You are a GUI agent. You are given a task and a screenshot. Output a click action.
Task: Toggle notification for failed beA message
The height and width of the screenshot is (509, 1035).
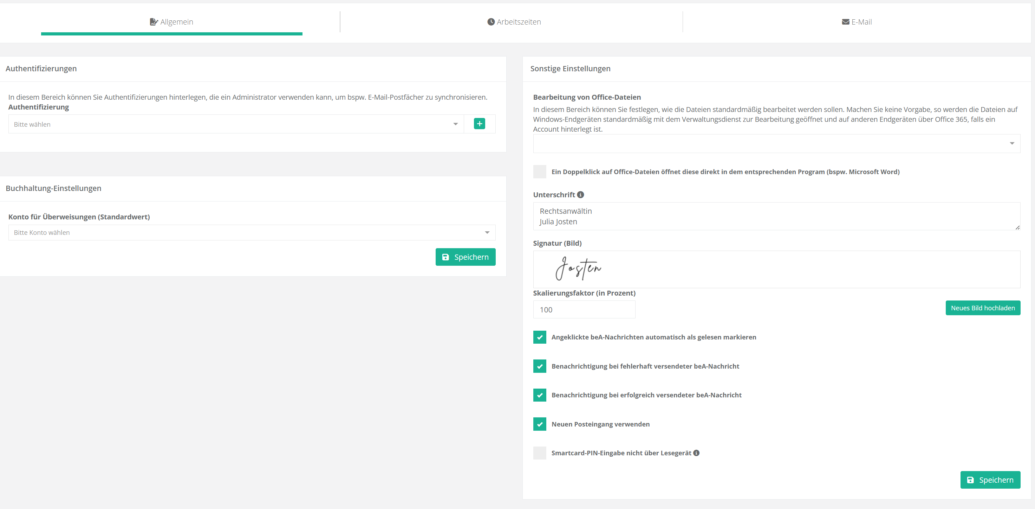(540, 366)
